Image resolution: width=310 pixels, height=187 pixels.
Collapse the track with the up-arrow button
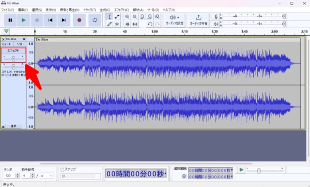coord(3,127)
